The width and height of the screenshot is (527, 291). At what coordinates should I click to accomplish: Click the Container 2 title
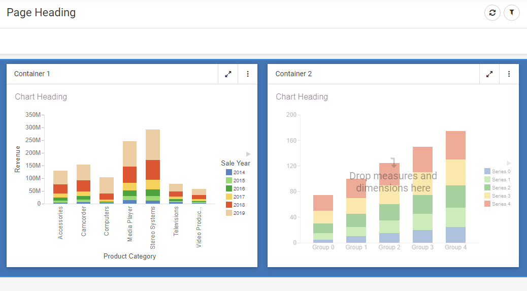pyautogui.click(x=293, y=74)
